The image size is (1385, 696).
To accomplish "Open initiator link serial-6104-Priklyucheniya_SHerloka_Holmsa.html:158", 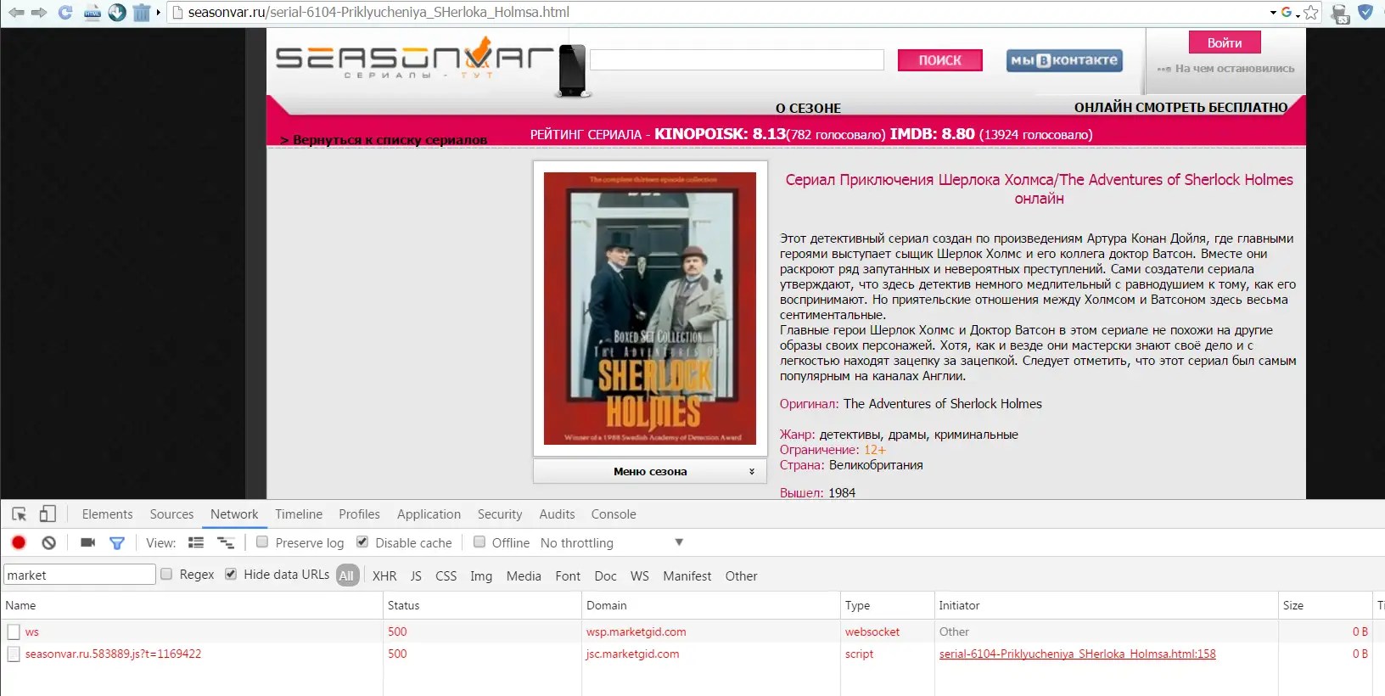I will tap(1077, 654).
